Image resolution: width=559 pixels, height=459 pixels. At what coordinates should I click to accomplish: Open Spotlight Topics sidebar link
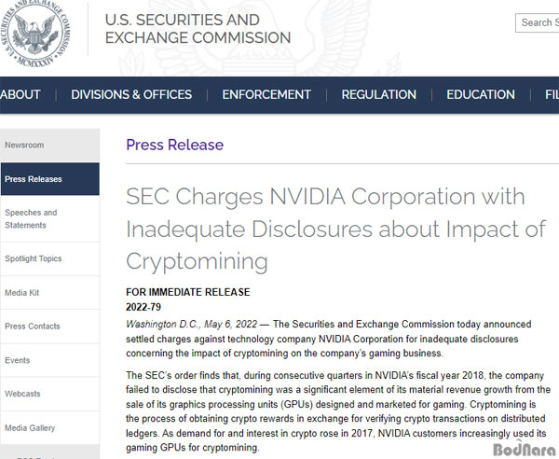50,258
